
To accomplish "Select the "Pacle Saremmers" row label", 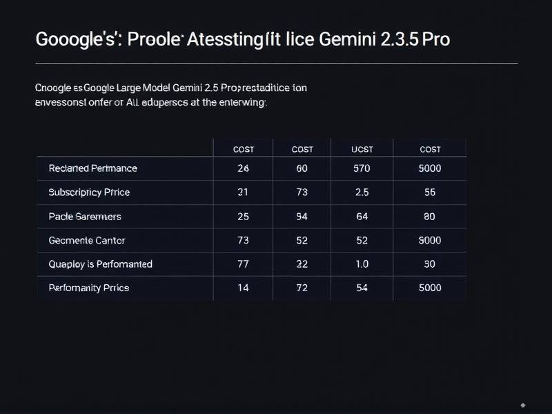I will click(85, 217).
